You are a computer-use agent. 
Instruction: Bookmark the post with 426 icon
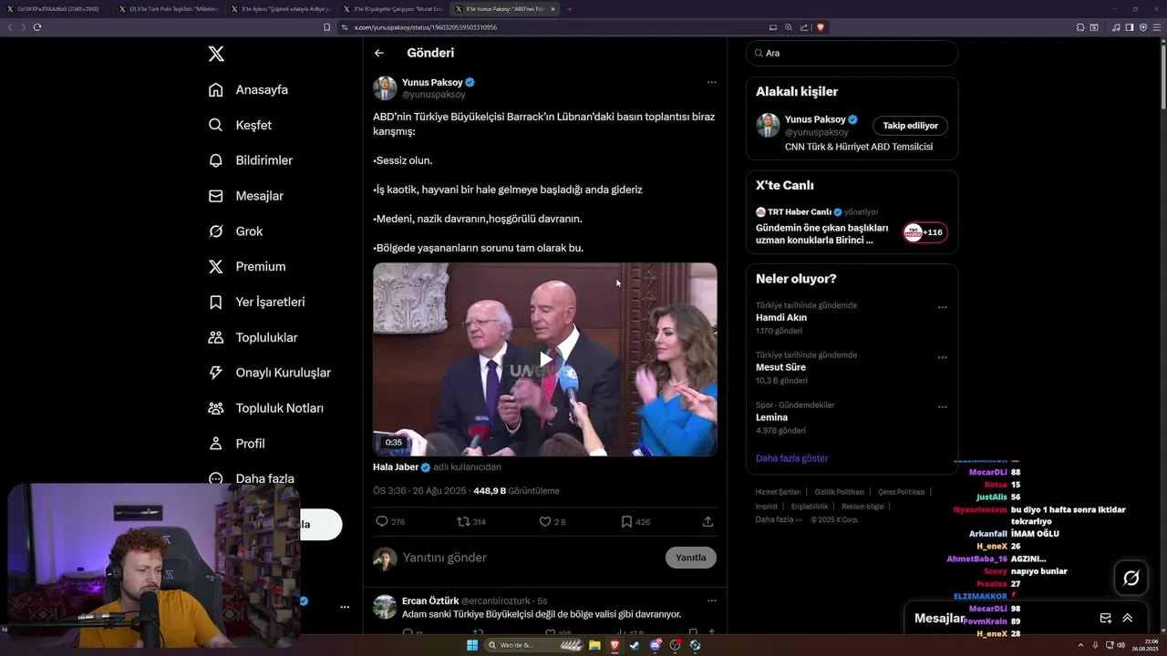(626, 522)
